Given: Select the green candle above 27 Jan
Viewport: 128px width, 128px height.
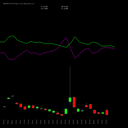Looking at the screenshot, I should click(54, 112).
